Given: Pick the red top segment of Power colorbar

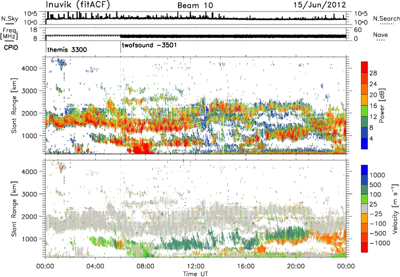Looking at the screenshot, I should click(x=364, y=67).
